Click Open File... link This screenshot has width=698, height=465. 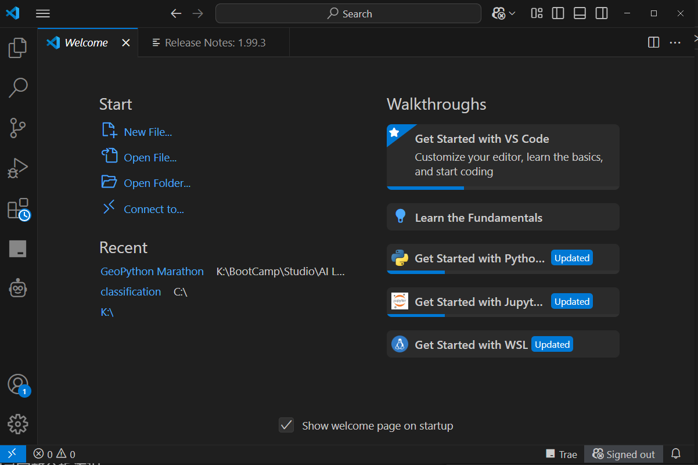pyautogui.click(x=150, y=158)
